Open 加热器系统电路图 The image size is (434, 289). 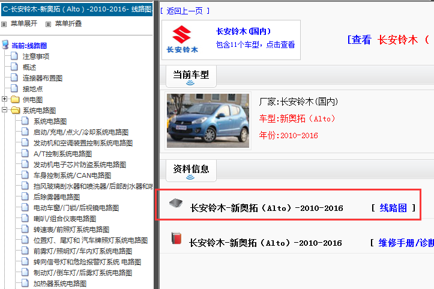point(60,284)
